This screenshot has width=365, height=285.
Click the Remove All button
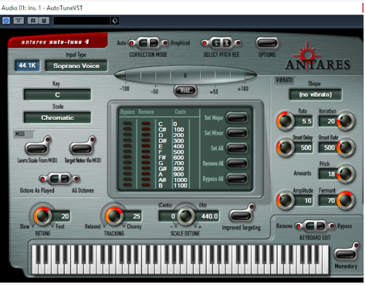(237, 164)
